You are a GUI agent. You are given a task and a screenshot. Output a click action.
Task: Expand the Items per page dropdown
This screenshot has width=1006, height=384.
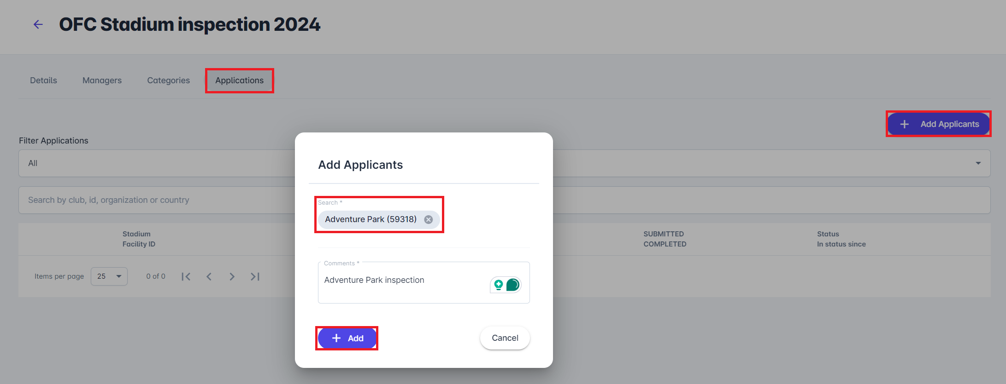[109, 276]
